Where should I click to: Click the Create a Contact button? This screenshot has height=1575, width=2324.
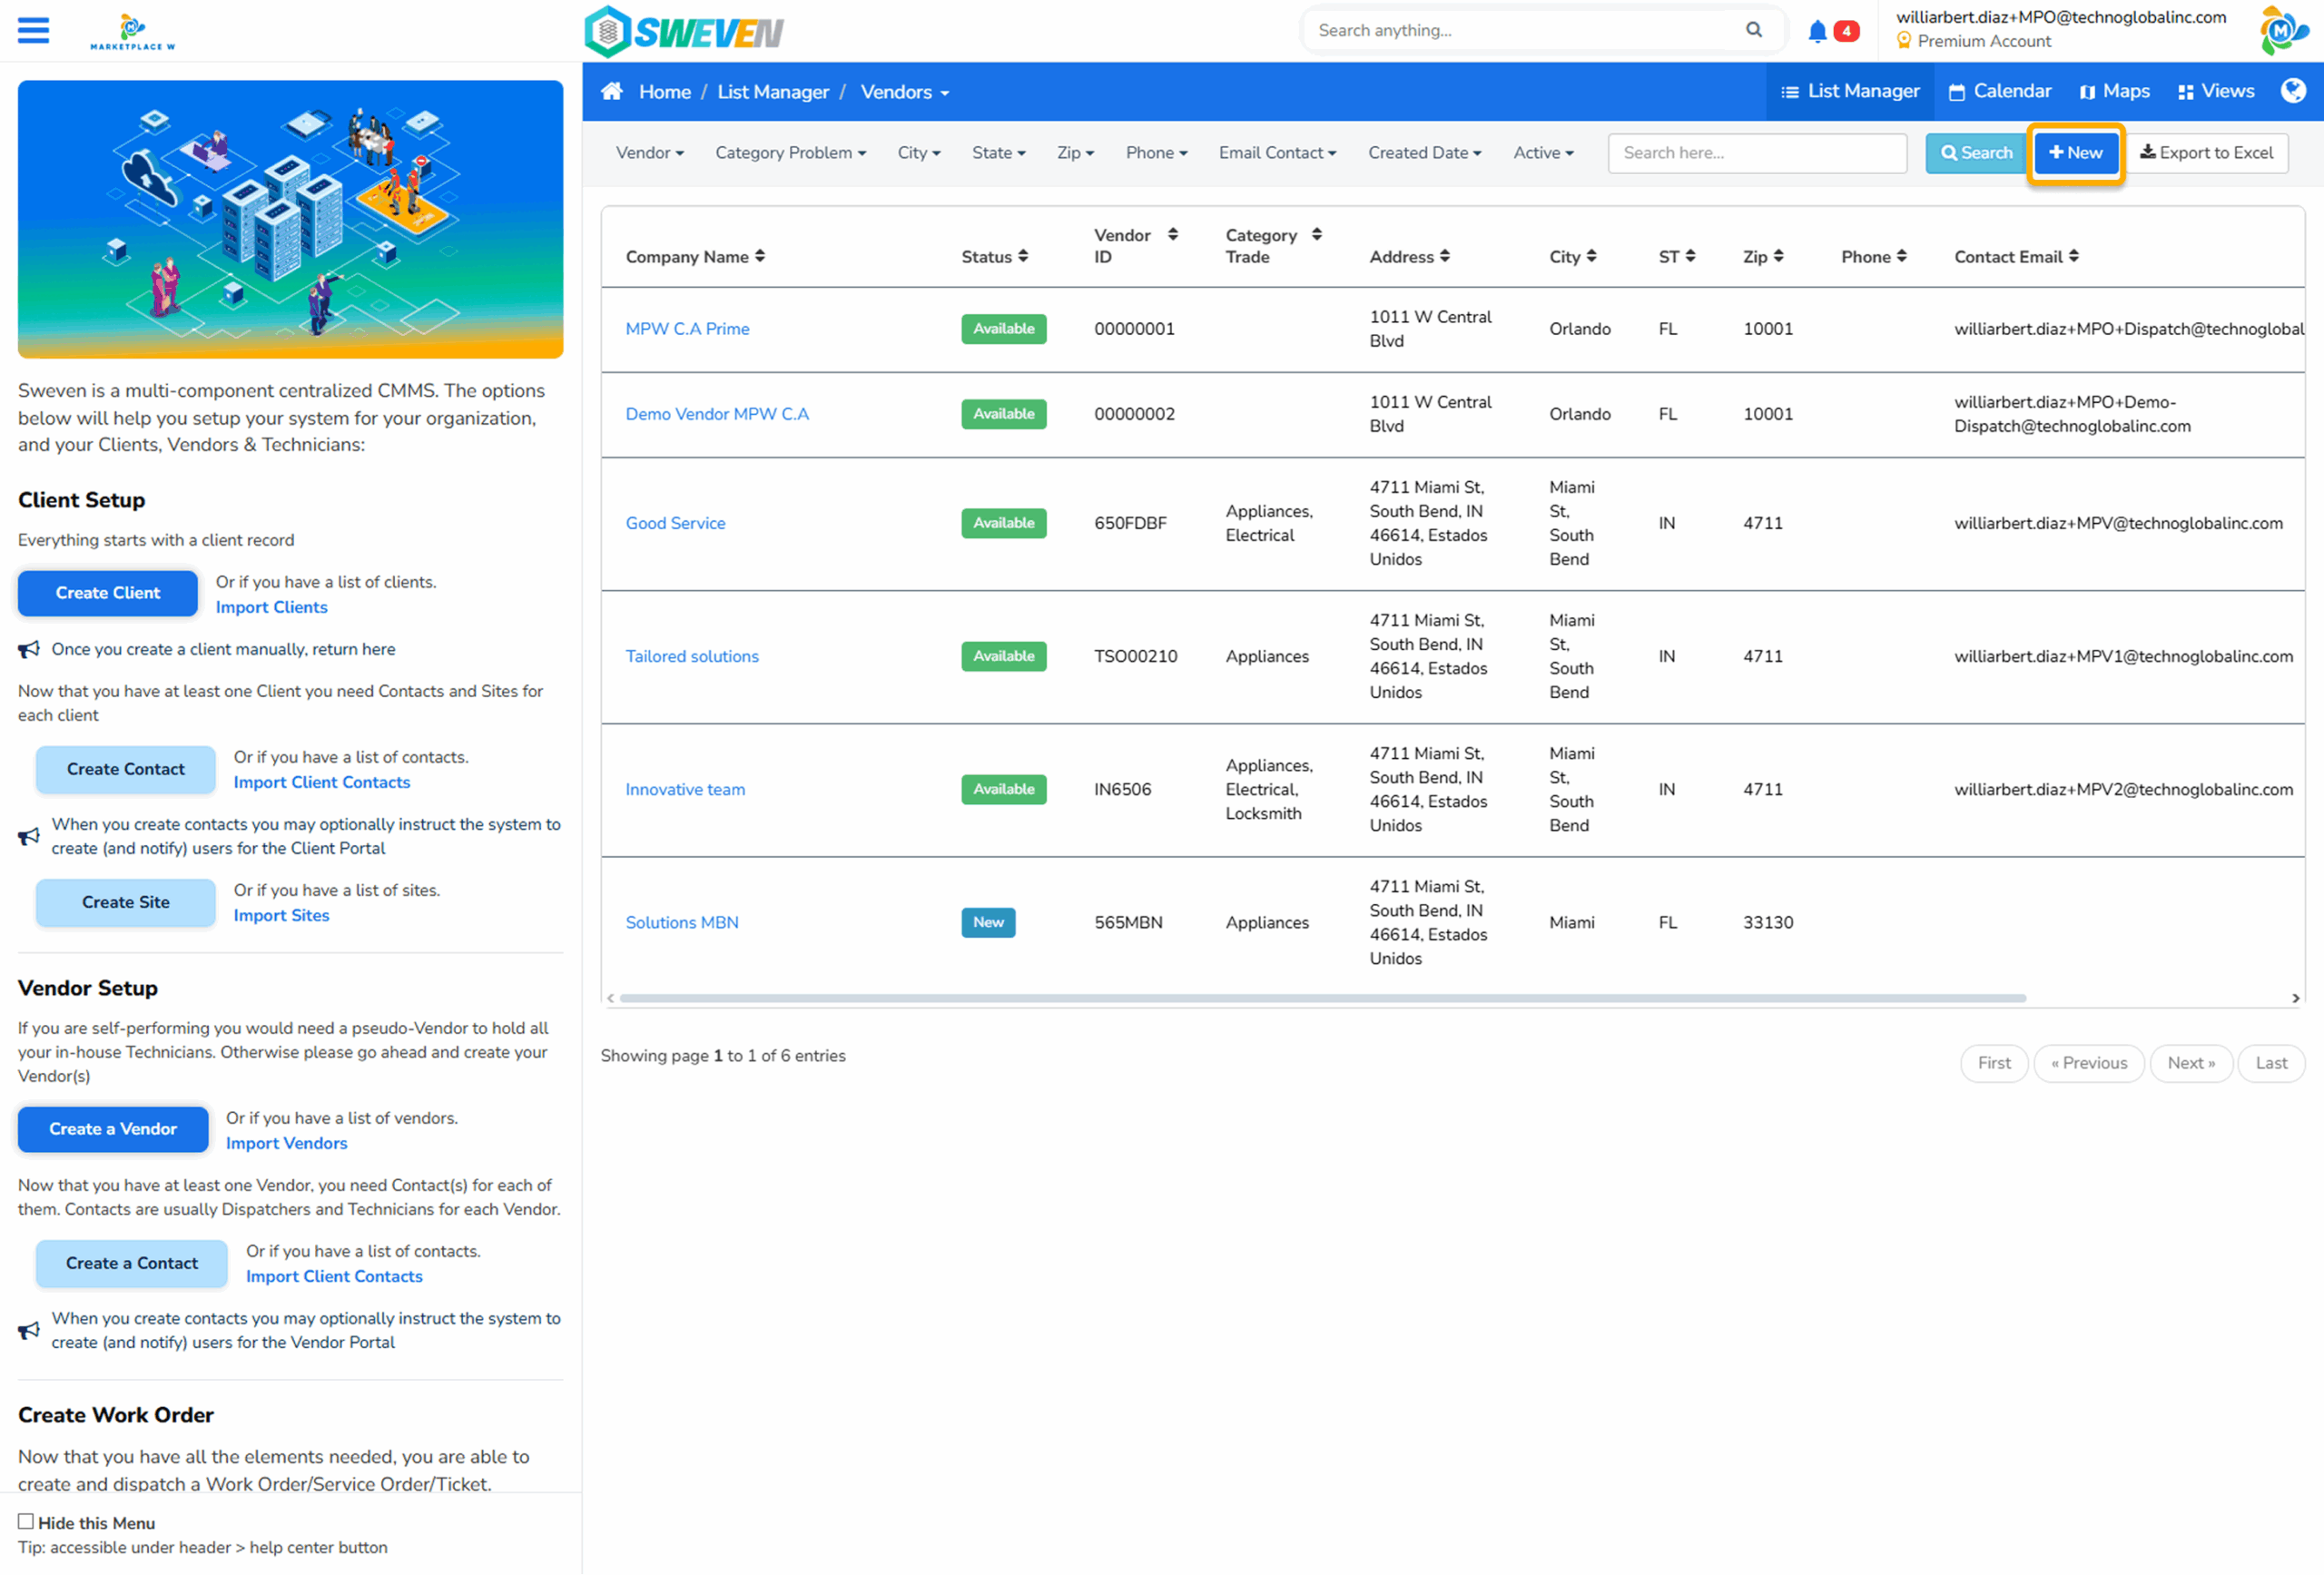[132, 1263]
